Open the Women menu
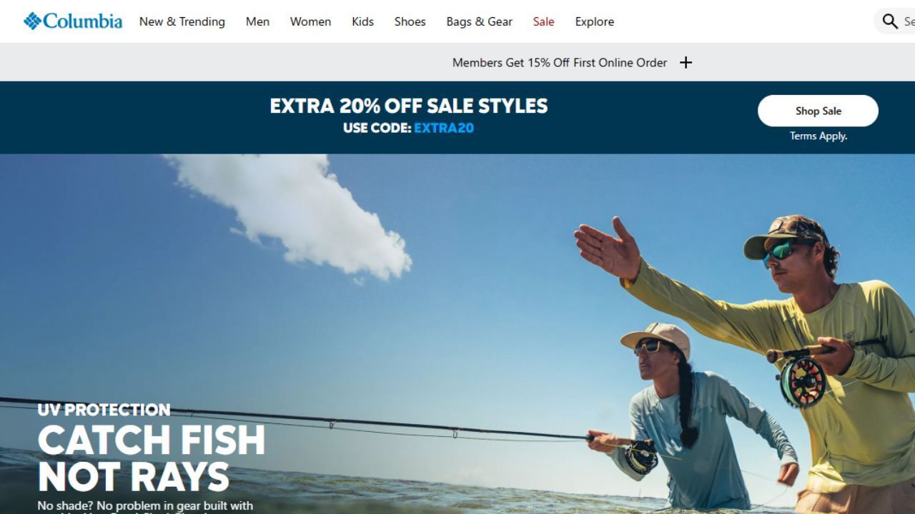The image size is (915, 514). point(310,21)
